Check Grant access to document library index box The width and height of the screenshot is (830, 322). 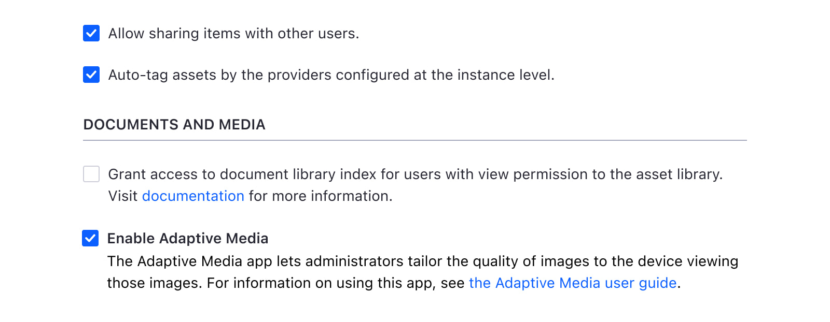[91, 174]
